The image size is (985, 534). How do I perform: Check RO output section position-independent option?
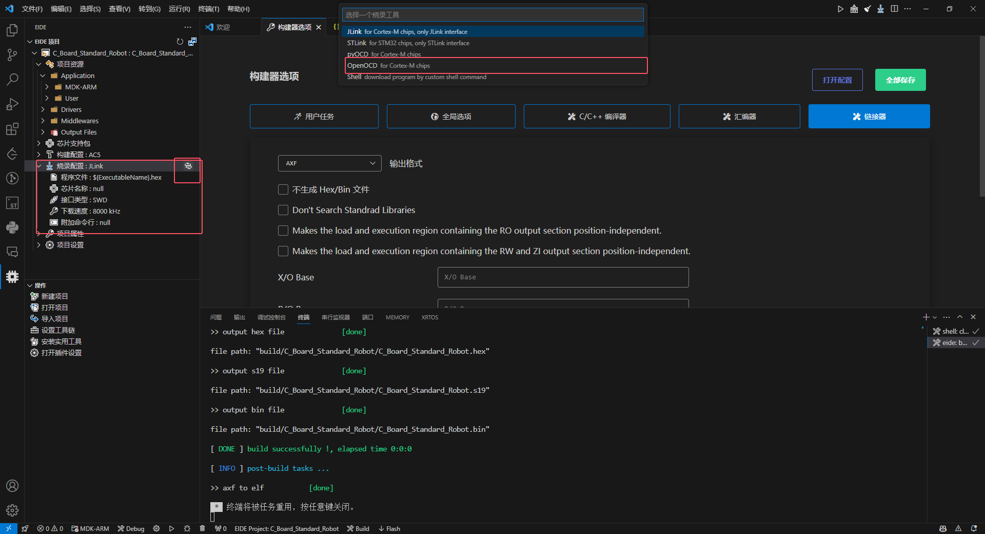pos(283,231)
